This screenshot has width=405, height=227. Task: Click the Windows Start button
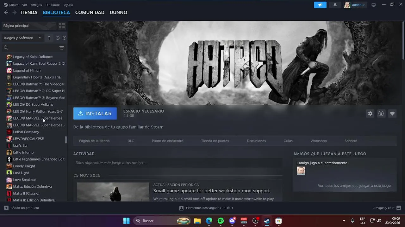[126, 221]
